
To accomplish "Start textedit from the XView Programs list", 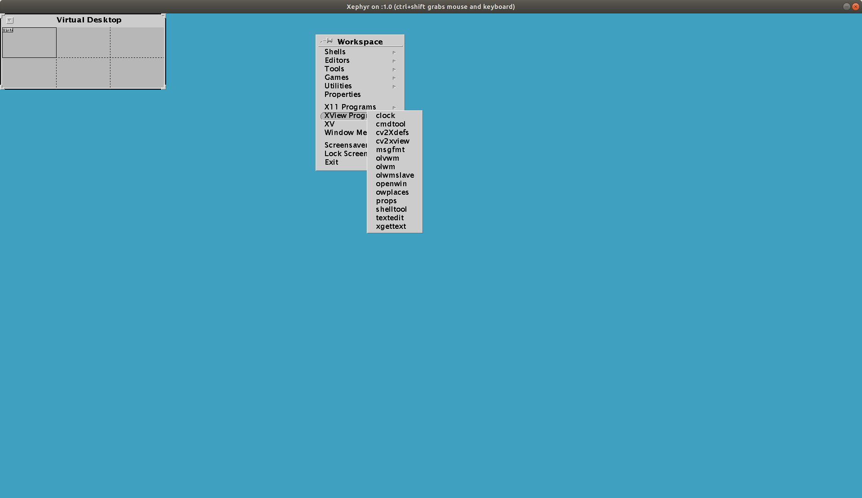I will coord(390,218).
